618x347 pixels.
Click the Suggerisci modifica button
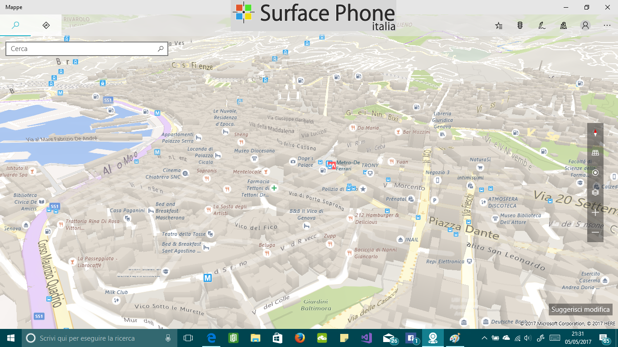click(580, 309)
